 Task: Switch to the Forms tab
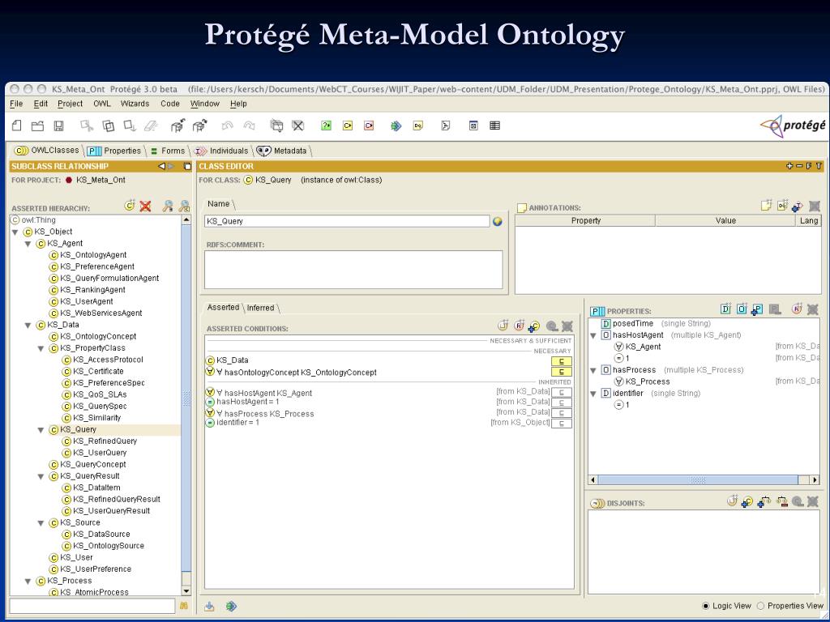168,151
